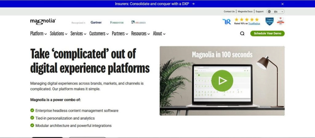Screen dimensions: 315x138
Task: Expand the About menu
Action: [159, 34]
